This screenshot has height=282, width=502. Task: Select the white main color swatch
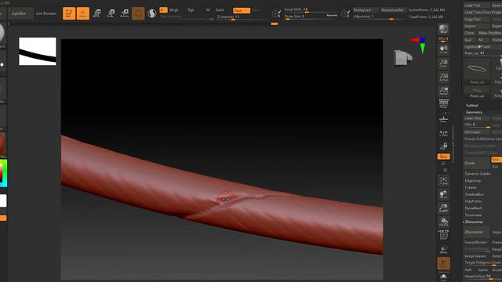[3, 201]
